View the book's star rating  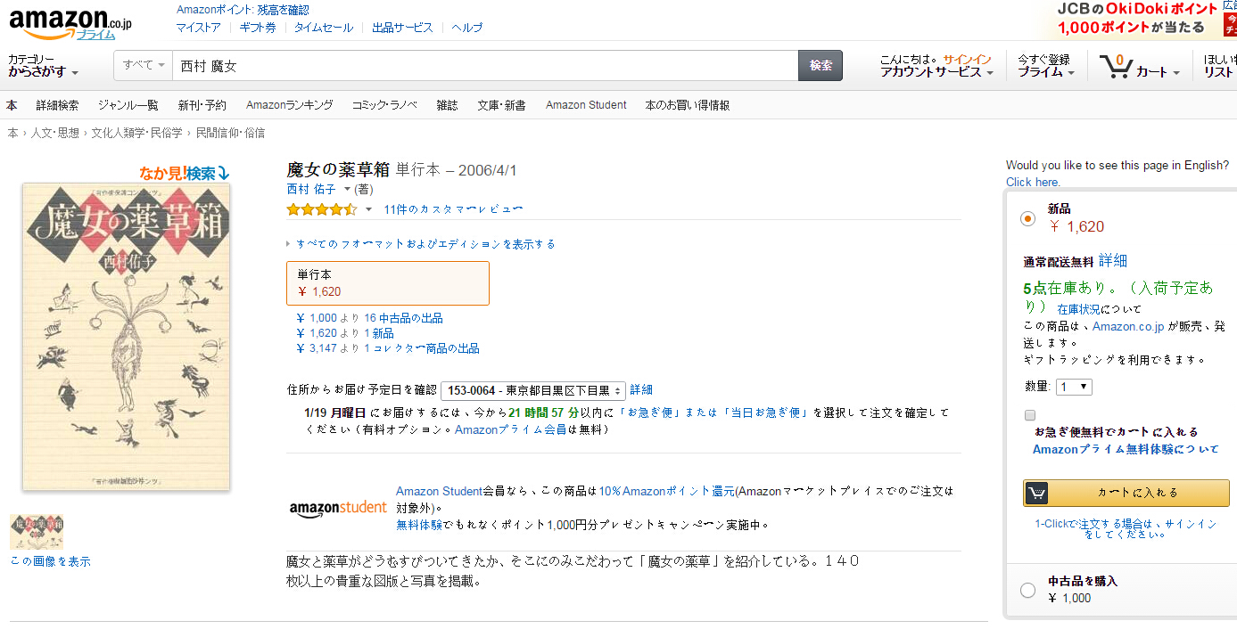pos(321,209)
